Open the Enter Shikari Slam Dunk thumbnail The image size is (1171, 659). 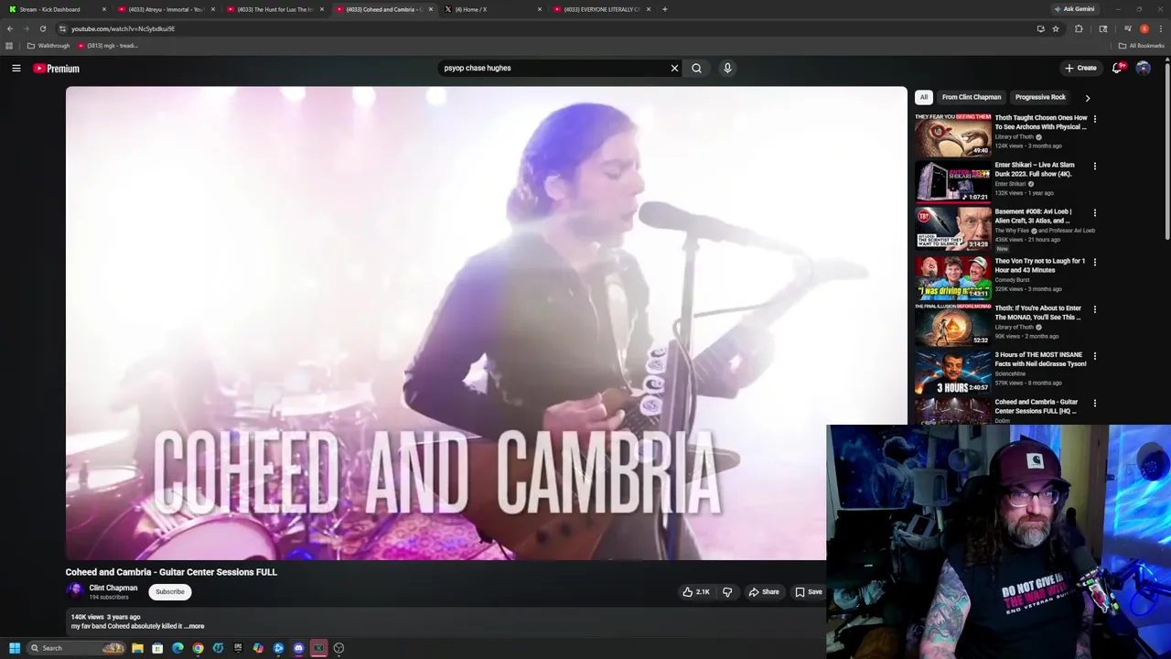click(x=953, y=181)
